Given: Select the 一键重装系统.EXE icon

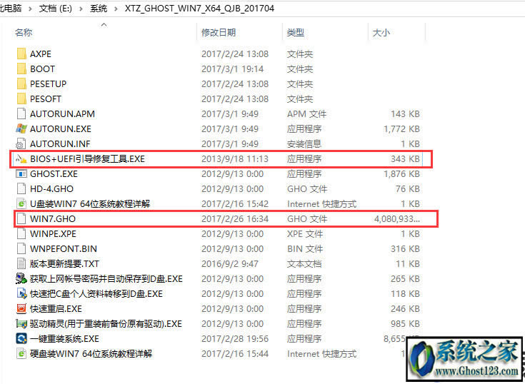Looking at the screenshot, I should point(21,339).
